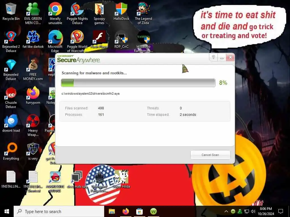The width and height of the screenshot is (290, 217).
Task: Open the clock showing 8:06 PM
Action: pyautogui.click(x=266, y=211)
